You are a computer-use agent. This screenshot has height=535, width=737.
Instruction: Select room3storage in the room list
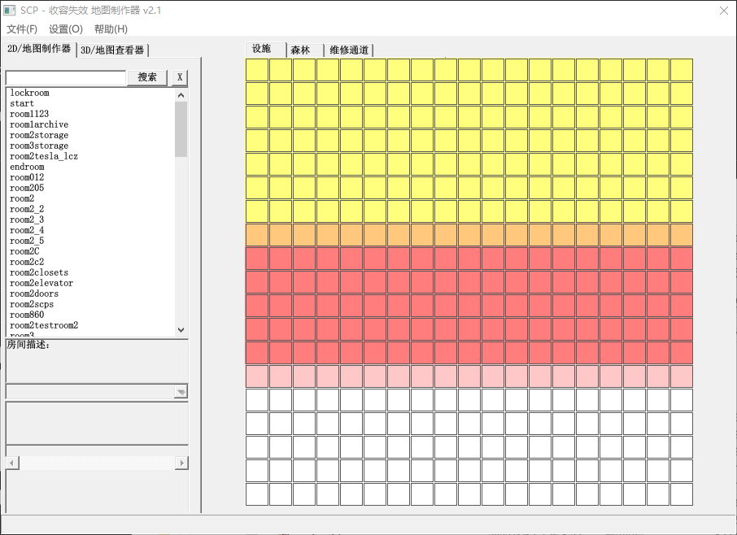39,146
